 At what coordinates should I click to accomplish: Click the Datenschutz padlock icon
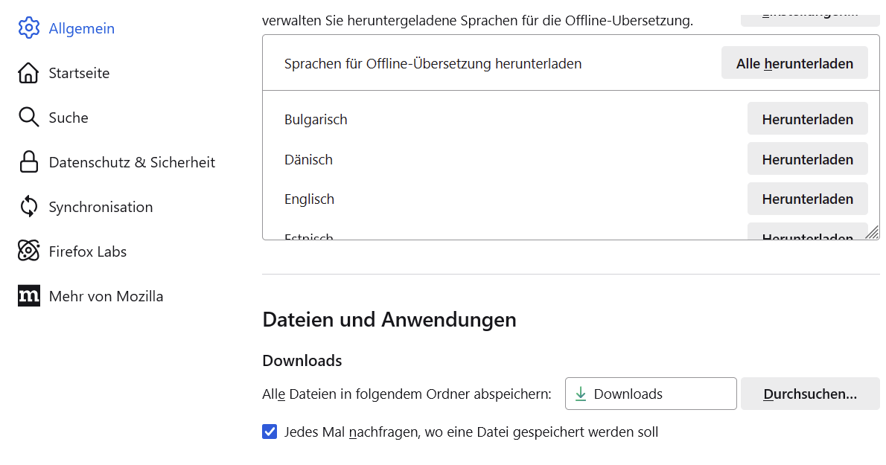pos(28,162)
